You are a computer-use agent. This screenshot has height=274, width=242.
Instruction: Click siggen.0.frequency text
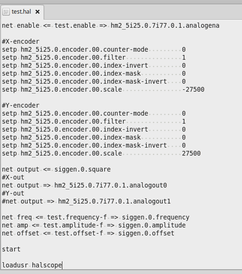[x=156, y=218]
